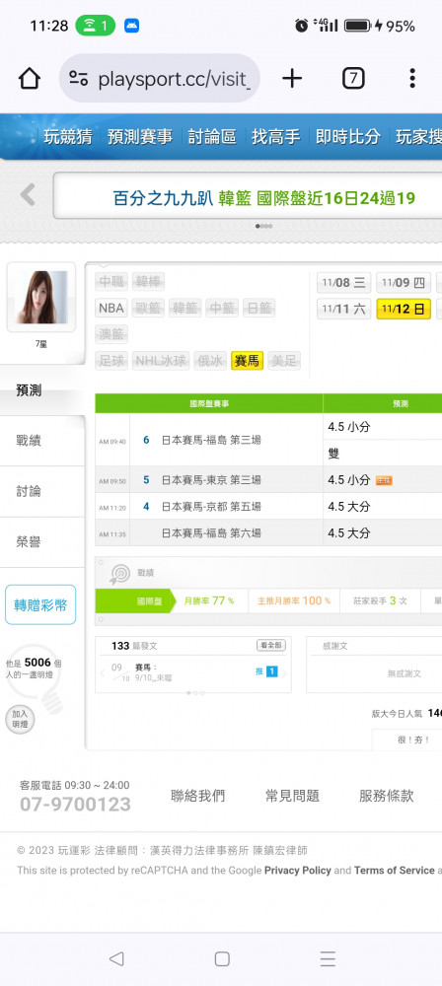This screenshot has width=442, height=986.
Task: Select the 國際盤 record tab
Action: [x=134, y=601]
